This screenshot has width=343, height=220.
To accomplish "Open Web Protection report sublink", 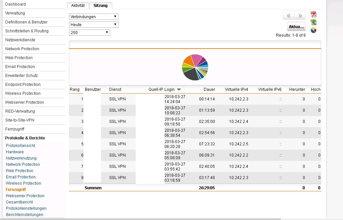I will point(19,171).
